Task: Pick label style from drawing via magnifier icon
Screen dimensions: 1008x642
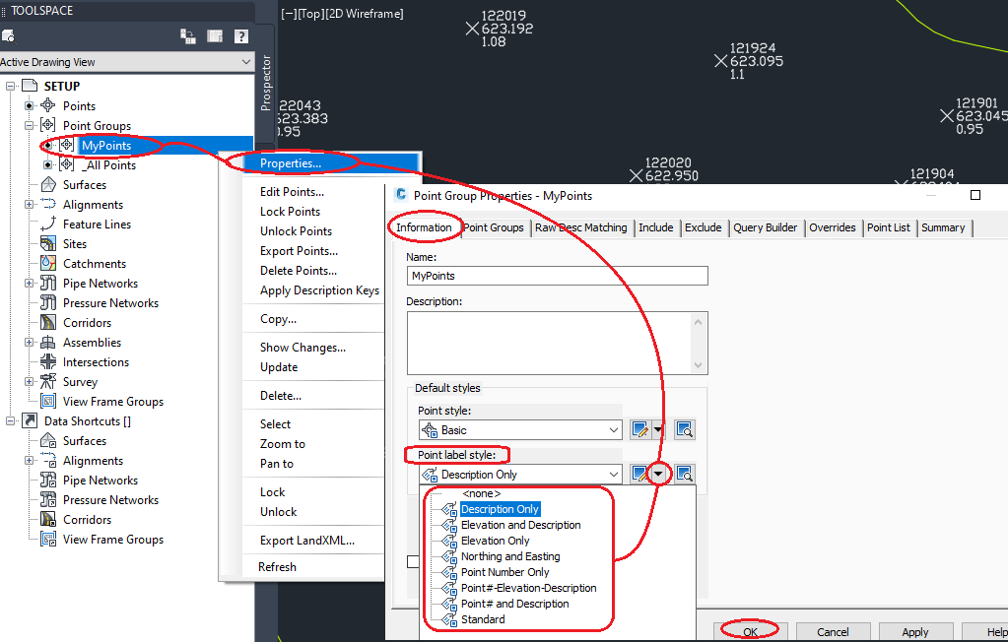Action: (x=684, y=474)
